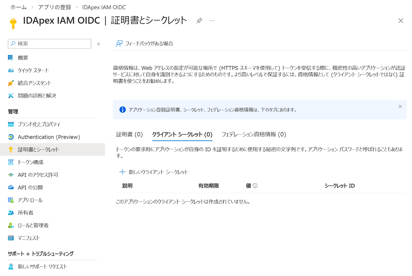Click the 統合アシスタント rocket icon
Viewport: 412px width, 276px height.
11,83
